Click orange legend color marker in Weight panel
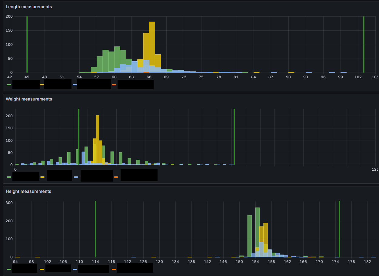Viewport: 379px width, 276px height. tap(116, 177)
